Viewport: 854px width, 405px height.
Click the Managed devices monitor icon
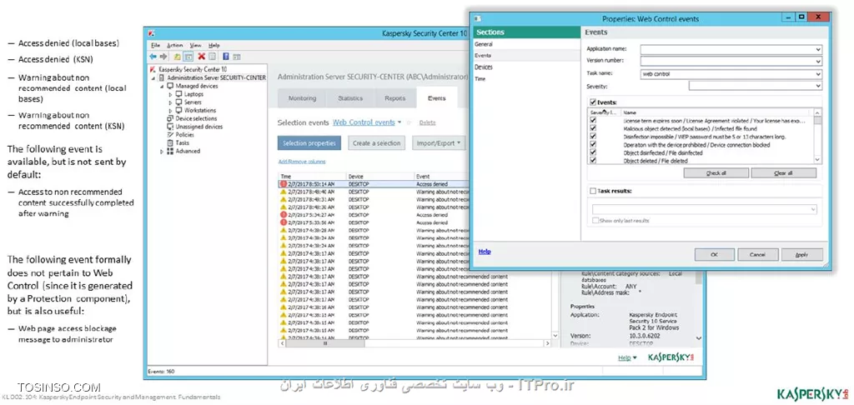pyautogui.click(x=170, y=86)
